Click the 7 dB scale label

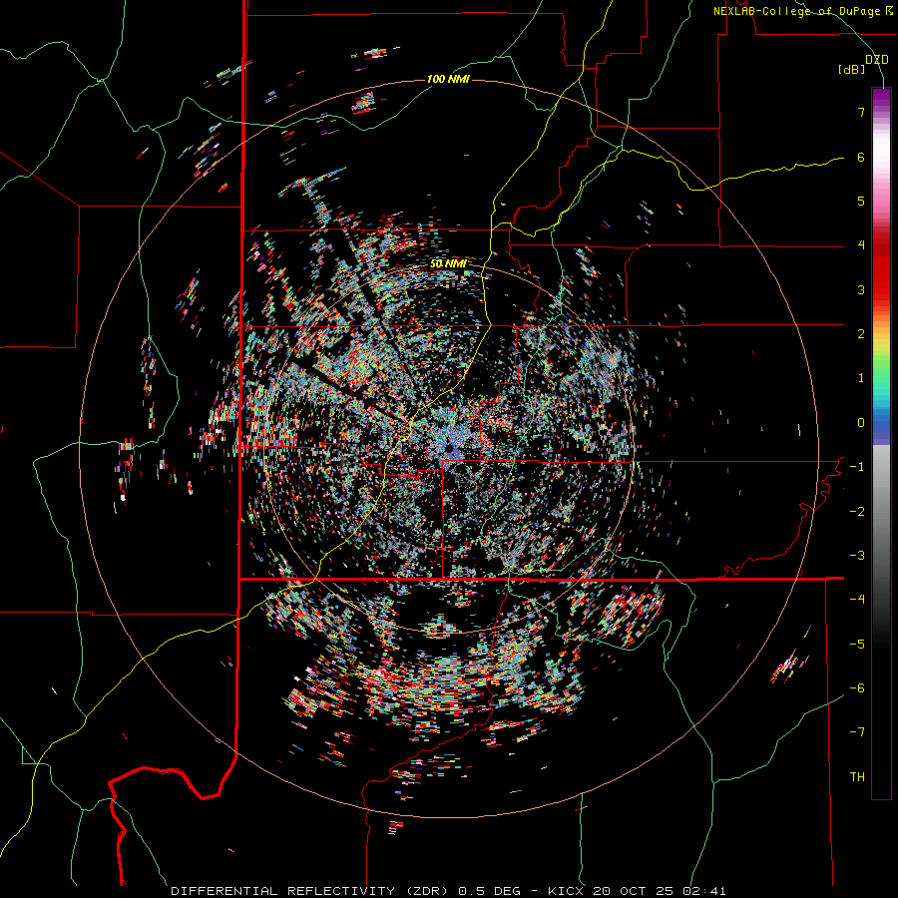point(861,112)
